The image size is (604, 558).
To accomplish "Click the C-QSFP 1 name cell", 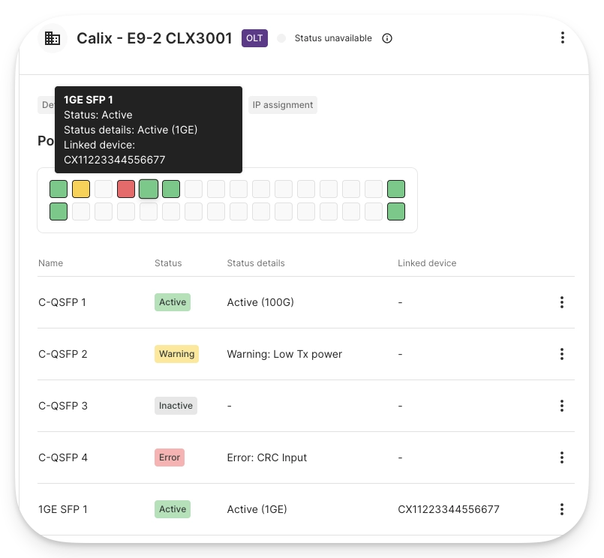I will pyautogui.click(x=62, y=302).
